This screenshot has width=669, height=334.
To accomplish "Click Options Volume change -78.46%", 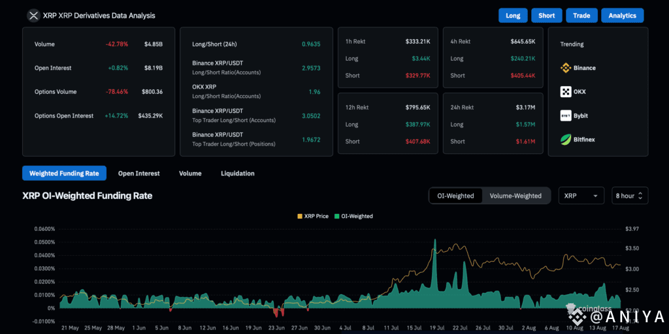I will click(116, 92).
